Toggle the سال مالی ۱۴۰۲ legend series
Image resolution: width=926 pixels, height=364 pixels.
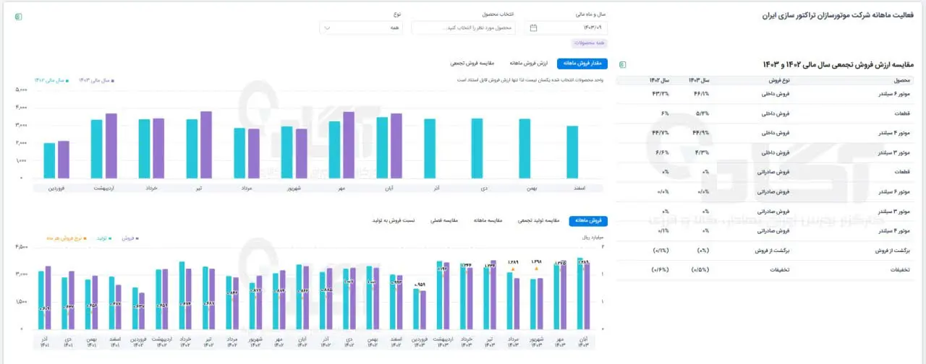[x=51, y=80]
